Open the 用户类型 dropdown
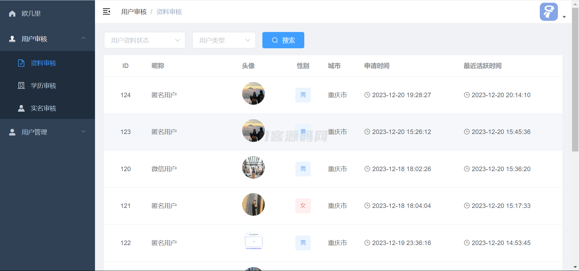The width and height of the screenshot is (579, 271). pyautogui.click(x=224, y=40)
